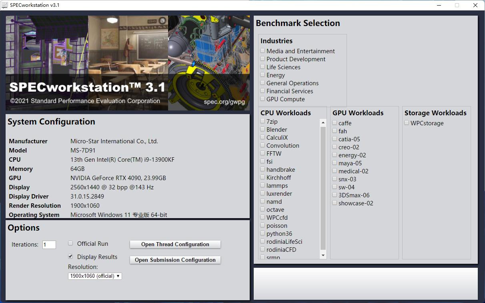Check the FFTW workload box
Screen dimensions: 485x303
click(x=263, y=153)
